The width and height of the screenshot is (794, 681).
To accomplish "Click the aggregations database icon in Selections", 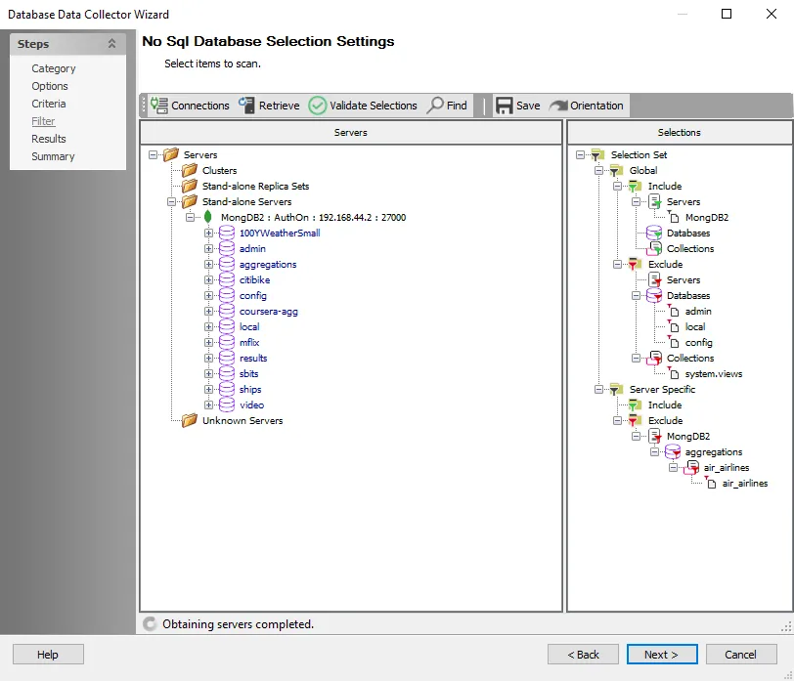I will [x=673, y=451].
